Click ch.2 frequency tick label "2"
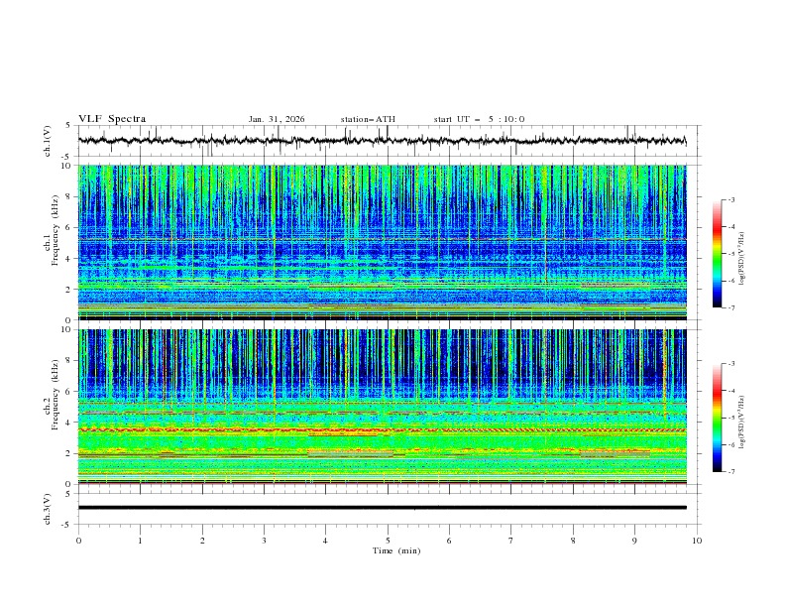 [x=70, y=453]
